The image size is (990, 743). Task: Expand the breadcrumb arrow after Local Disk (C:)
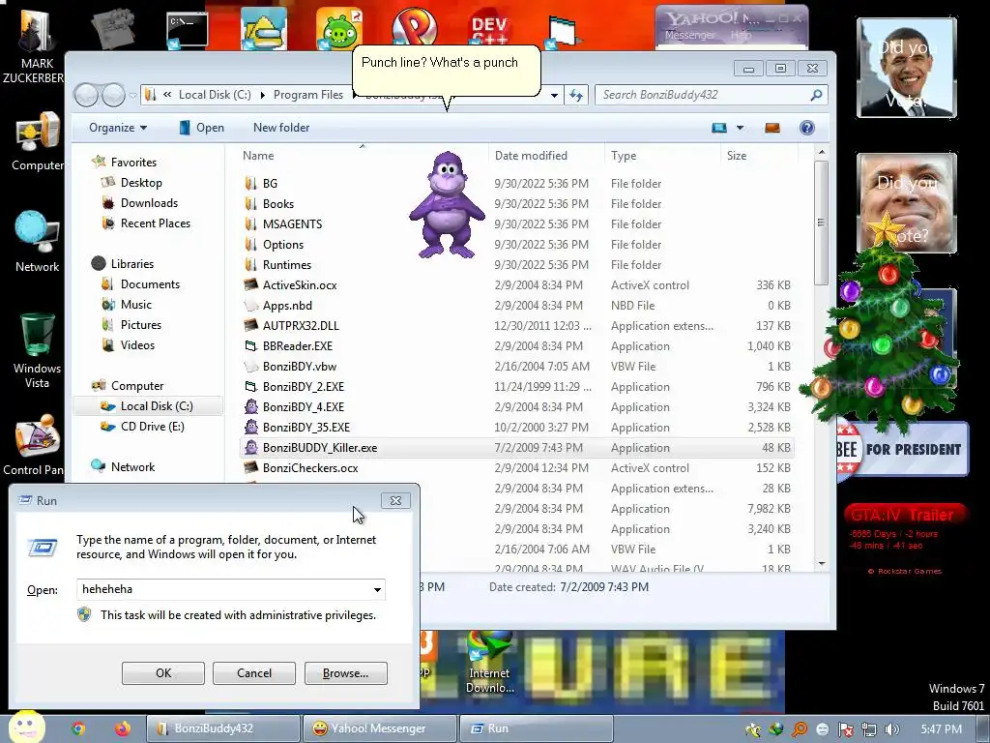pos(263,95)
